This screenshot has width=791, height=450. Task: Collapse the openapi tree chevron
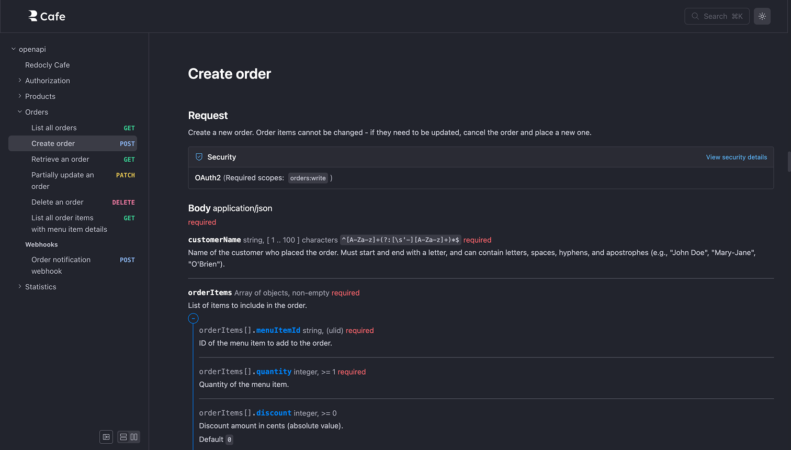click(14, 49)
